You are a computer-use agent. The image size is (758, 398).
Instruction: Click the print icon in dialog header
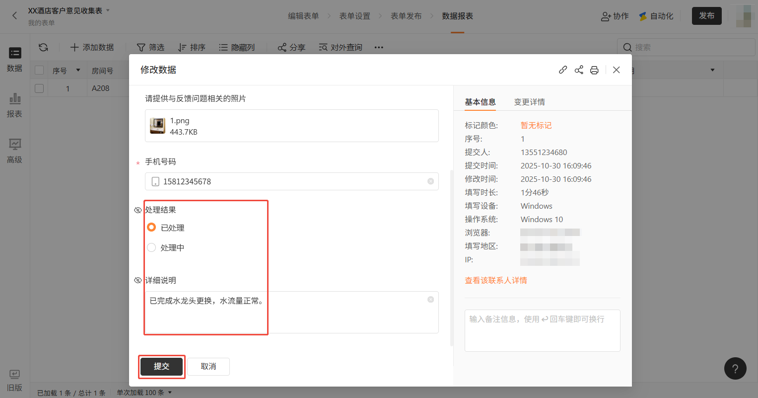594,70
